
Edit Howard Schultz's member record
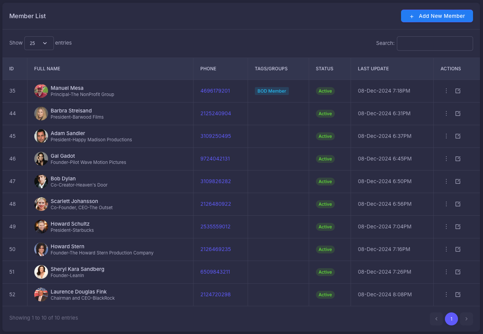tap(458, 227)
